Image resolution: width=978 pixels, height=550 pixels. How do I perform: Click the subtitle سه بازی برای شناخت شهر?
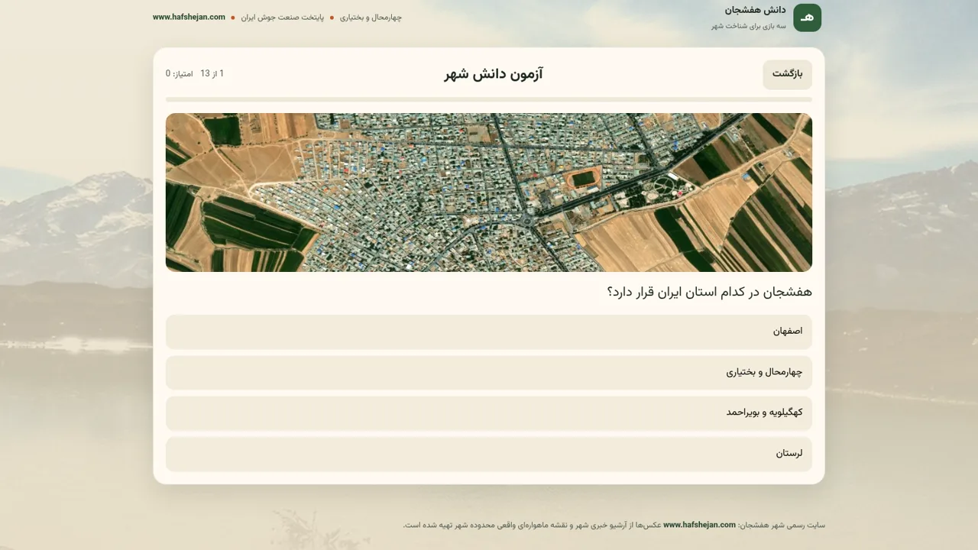pos(749,26)
